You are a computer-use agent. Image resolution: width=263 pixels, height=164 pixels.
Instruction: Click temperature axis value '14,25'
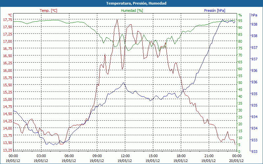point(8,121)
